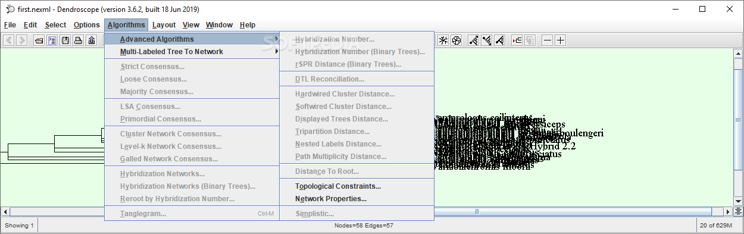Open the Select menu

click(55, 25)
